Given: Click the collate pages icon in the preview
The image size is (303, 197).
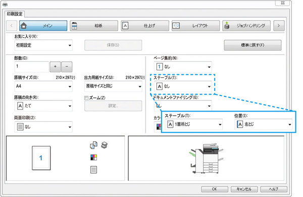Looking at the screenshot, I should tap(94, 145).
